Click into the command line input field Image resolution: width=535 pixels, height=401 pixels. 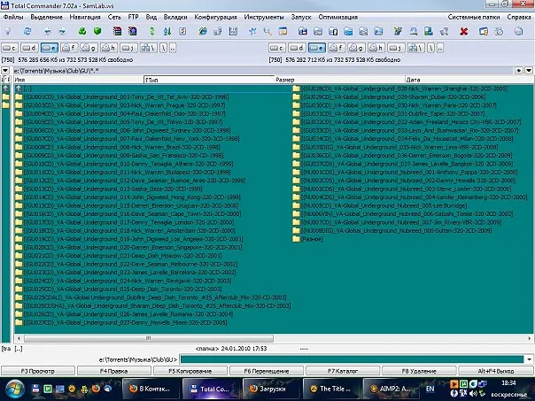coord(352,359)
